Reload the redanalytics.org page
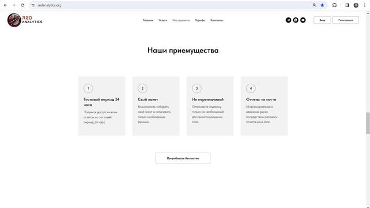The image size is (370, 208). [23, 5]
